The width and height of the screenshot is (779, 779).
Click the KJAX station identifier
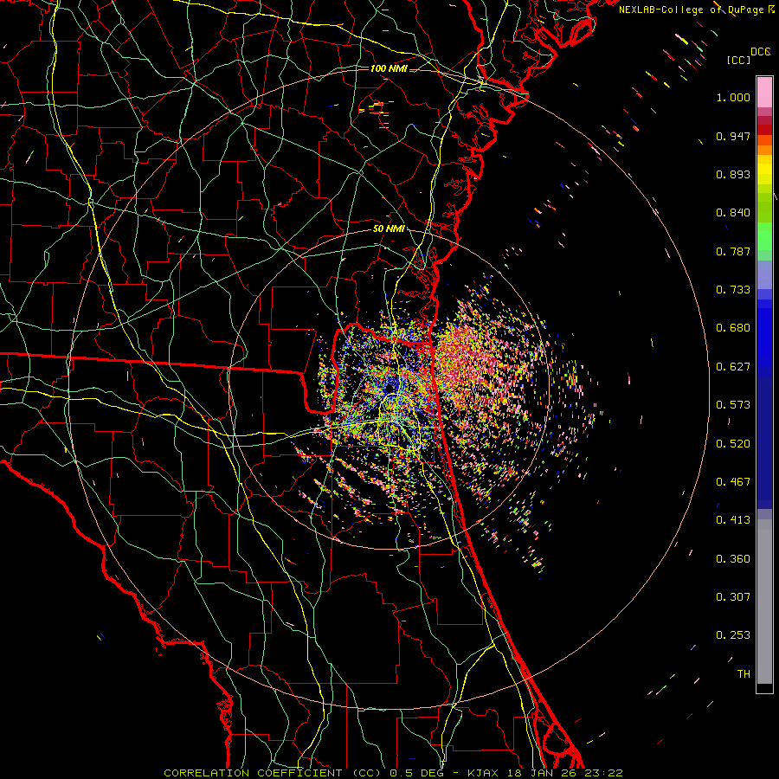(x=484, y=773)
